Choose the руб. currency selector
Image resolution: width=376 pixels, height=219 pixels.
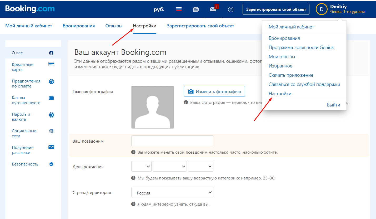(159, 9)
